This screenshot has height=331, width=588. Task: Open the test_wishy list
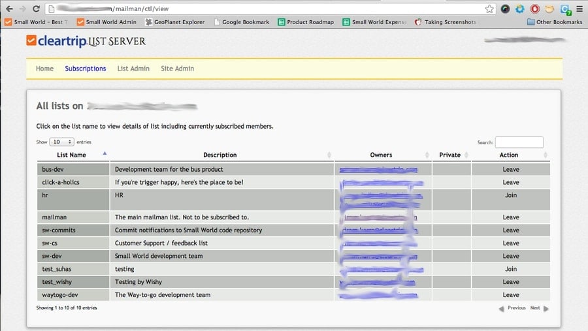click(57, 282)
